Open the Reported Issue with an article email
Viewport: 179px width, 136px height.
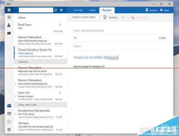(x=40, y=71)
